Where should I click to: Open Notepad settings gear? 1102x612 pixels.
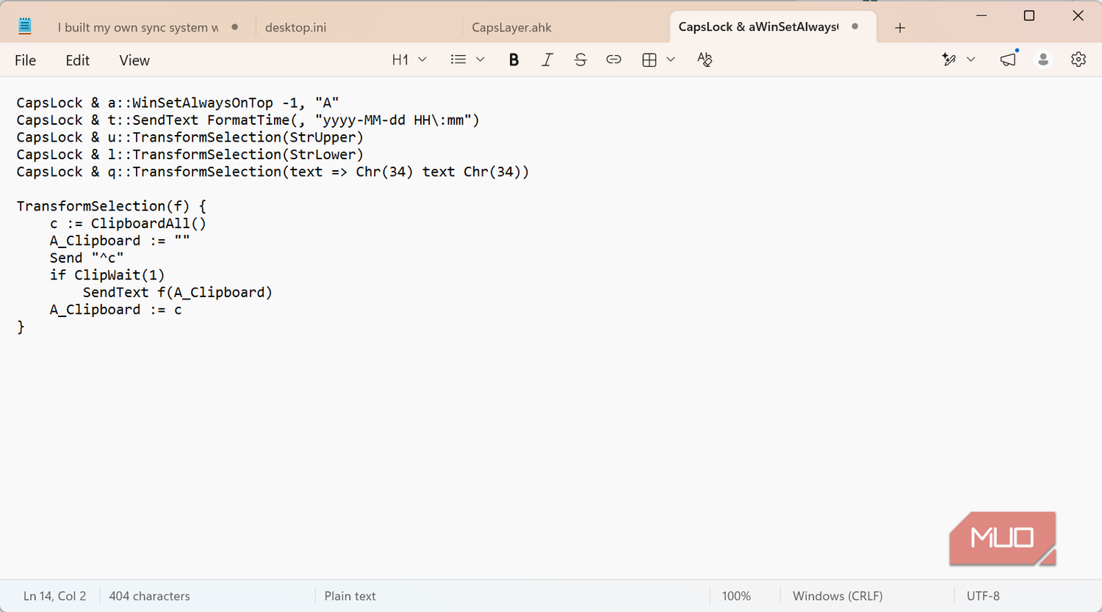pos(1078,60)
